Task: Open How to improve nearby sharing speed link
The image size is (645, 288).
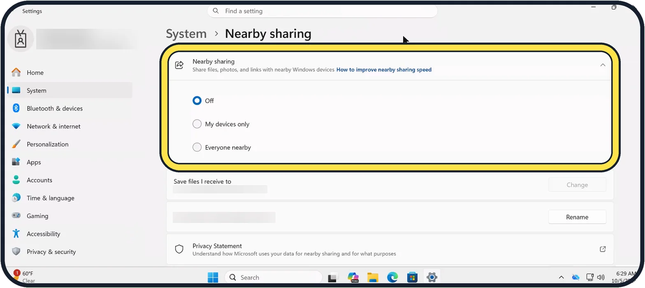Action: click(x=384, y=70)
